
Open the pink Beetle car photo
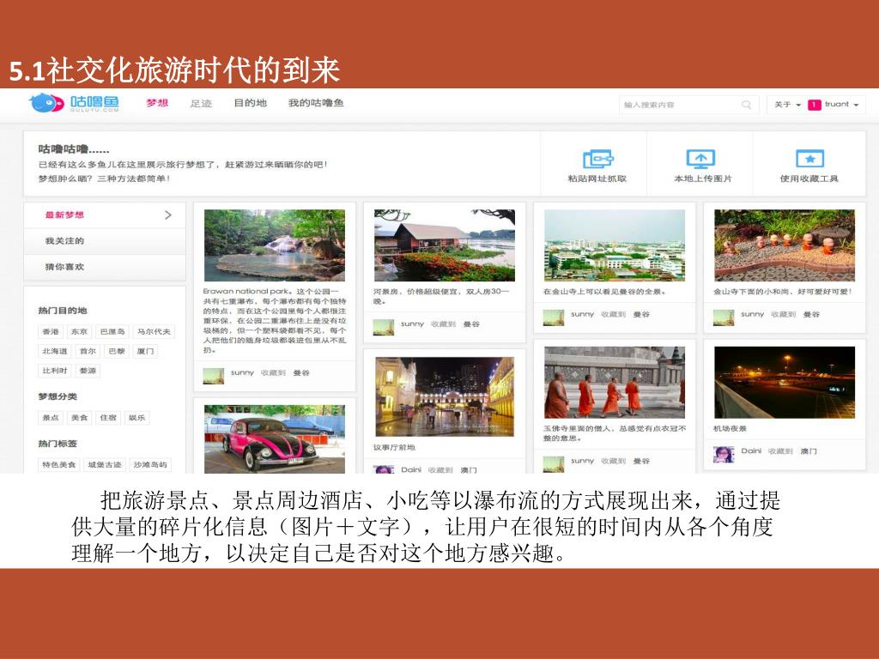274,439
